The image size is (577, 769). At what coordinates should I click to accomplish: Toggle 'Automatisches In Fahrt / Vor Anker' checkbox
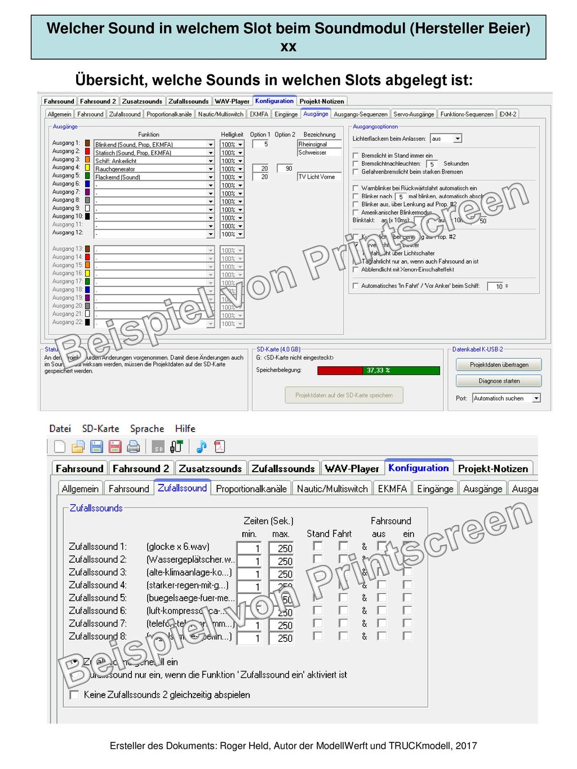356,286
